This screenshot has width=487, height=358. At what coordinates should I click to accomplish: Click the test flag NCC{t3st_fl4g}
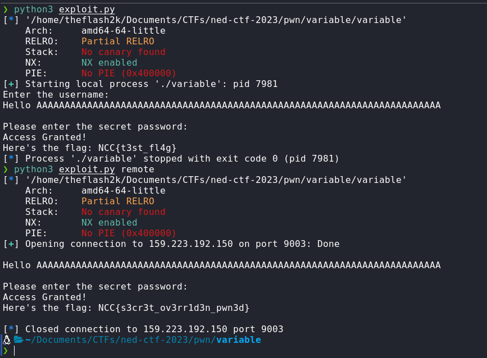pyautogui.click(x=137, y=148)
